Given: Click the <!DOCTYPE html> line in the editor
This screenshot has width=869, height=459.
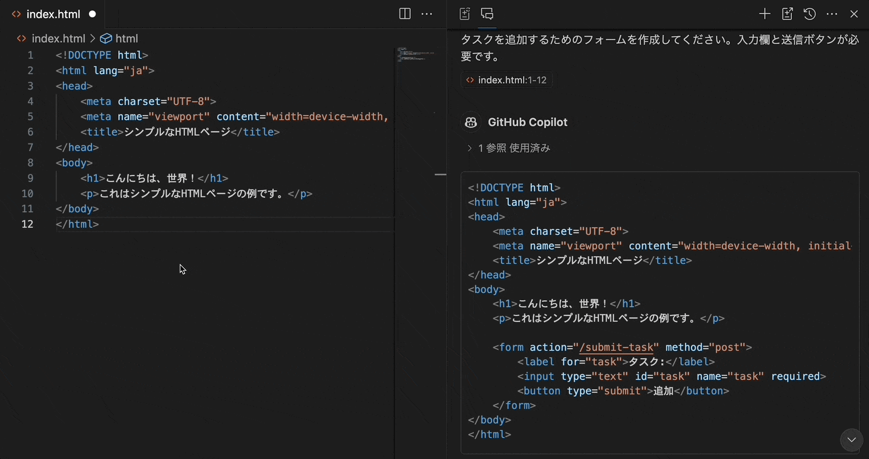Looking at the screenshot, I should pos(102,55).
